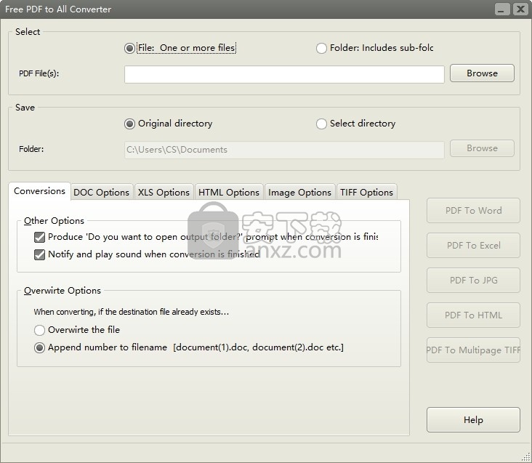Click the PDF To Excel button
Screen dimensions: 532x463
click(x=473, y=246)
